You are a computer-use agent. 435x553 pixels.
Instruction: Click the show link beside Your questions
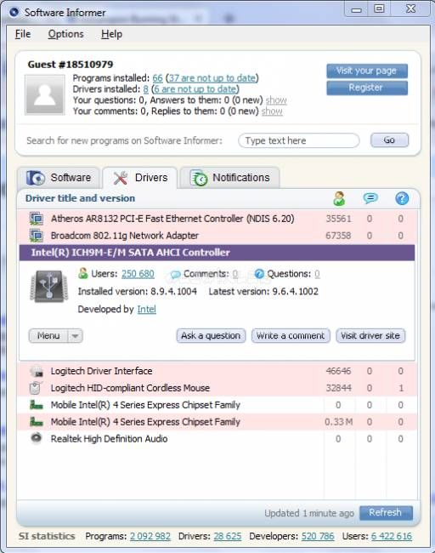pyautogui.click(x=276, y=100)
